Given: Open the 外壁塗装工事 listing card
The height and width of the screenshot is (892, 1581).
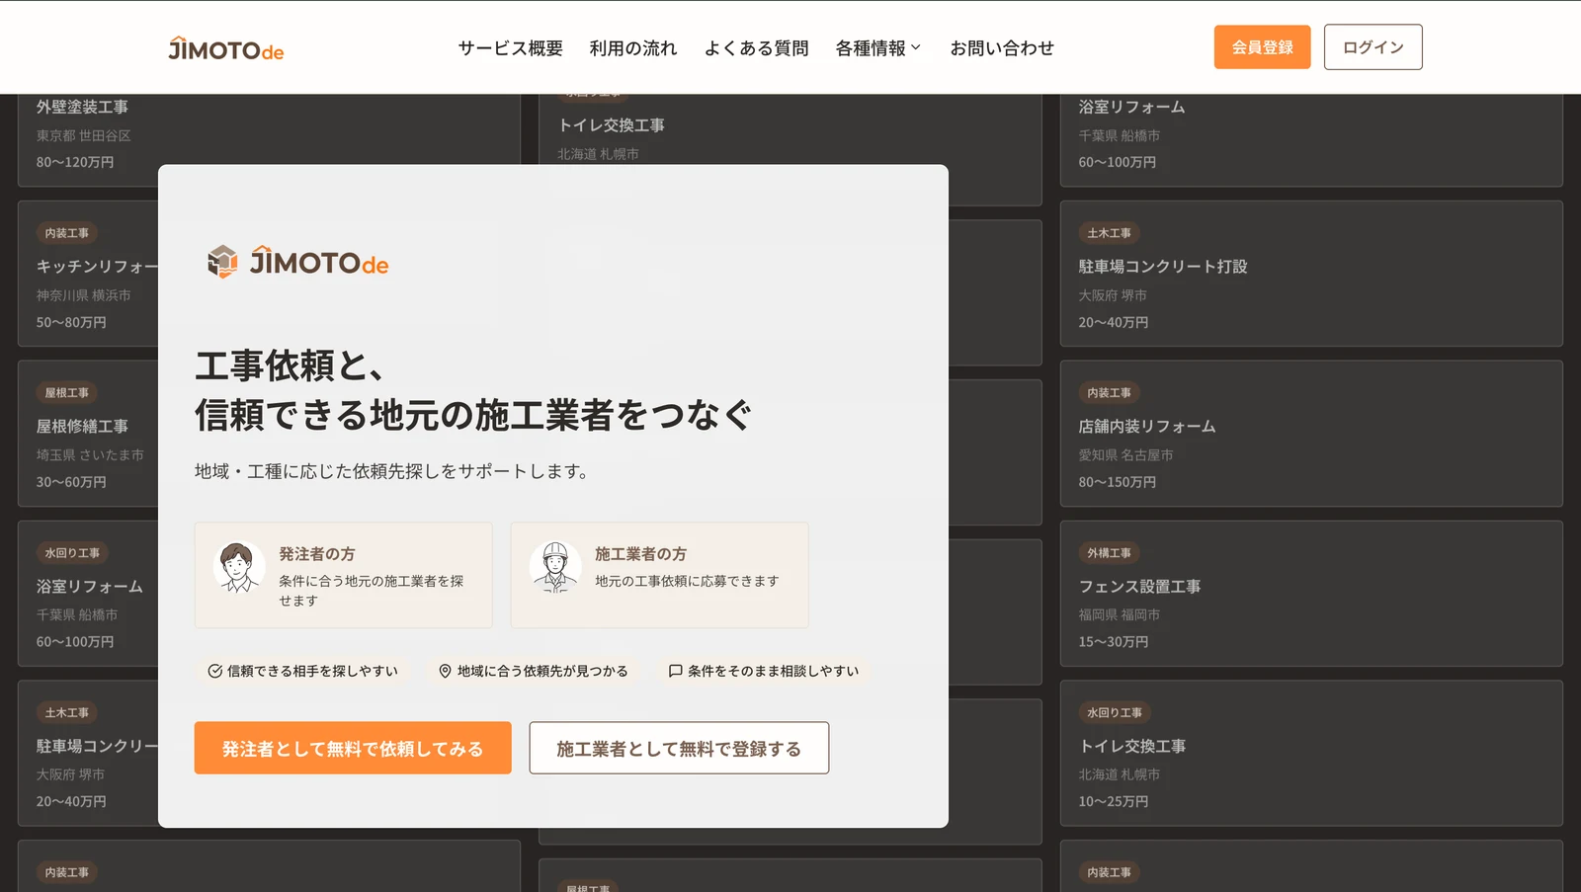Looking at the screenshot, I should tap(269, 140).
